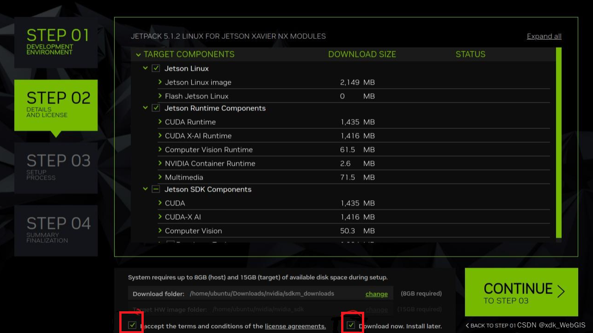
Task: Expand the Flash Jetson Linux row
Action: pos(160,96)
